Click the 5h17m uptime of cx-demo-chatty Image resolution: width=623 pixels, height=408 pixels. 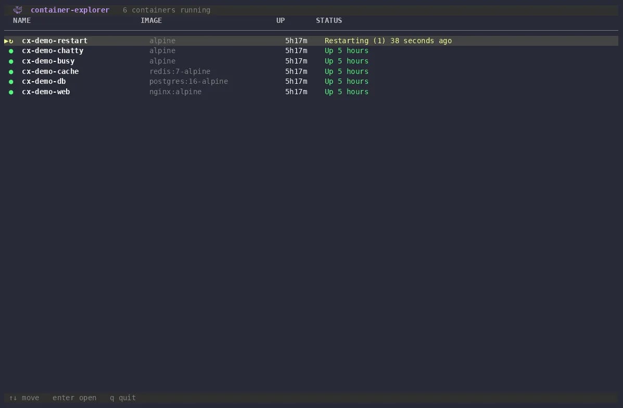click(x=296, y=50)
